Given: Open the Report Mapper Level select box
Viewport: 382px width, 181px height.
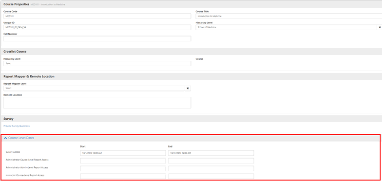Looking at the screenshot, I should coord(95,89).
